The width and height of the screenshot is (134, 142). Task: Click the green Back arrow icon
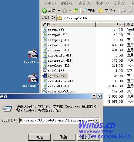click(44, 11)
